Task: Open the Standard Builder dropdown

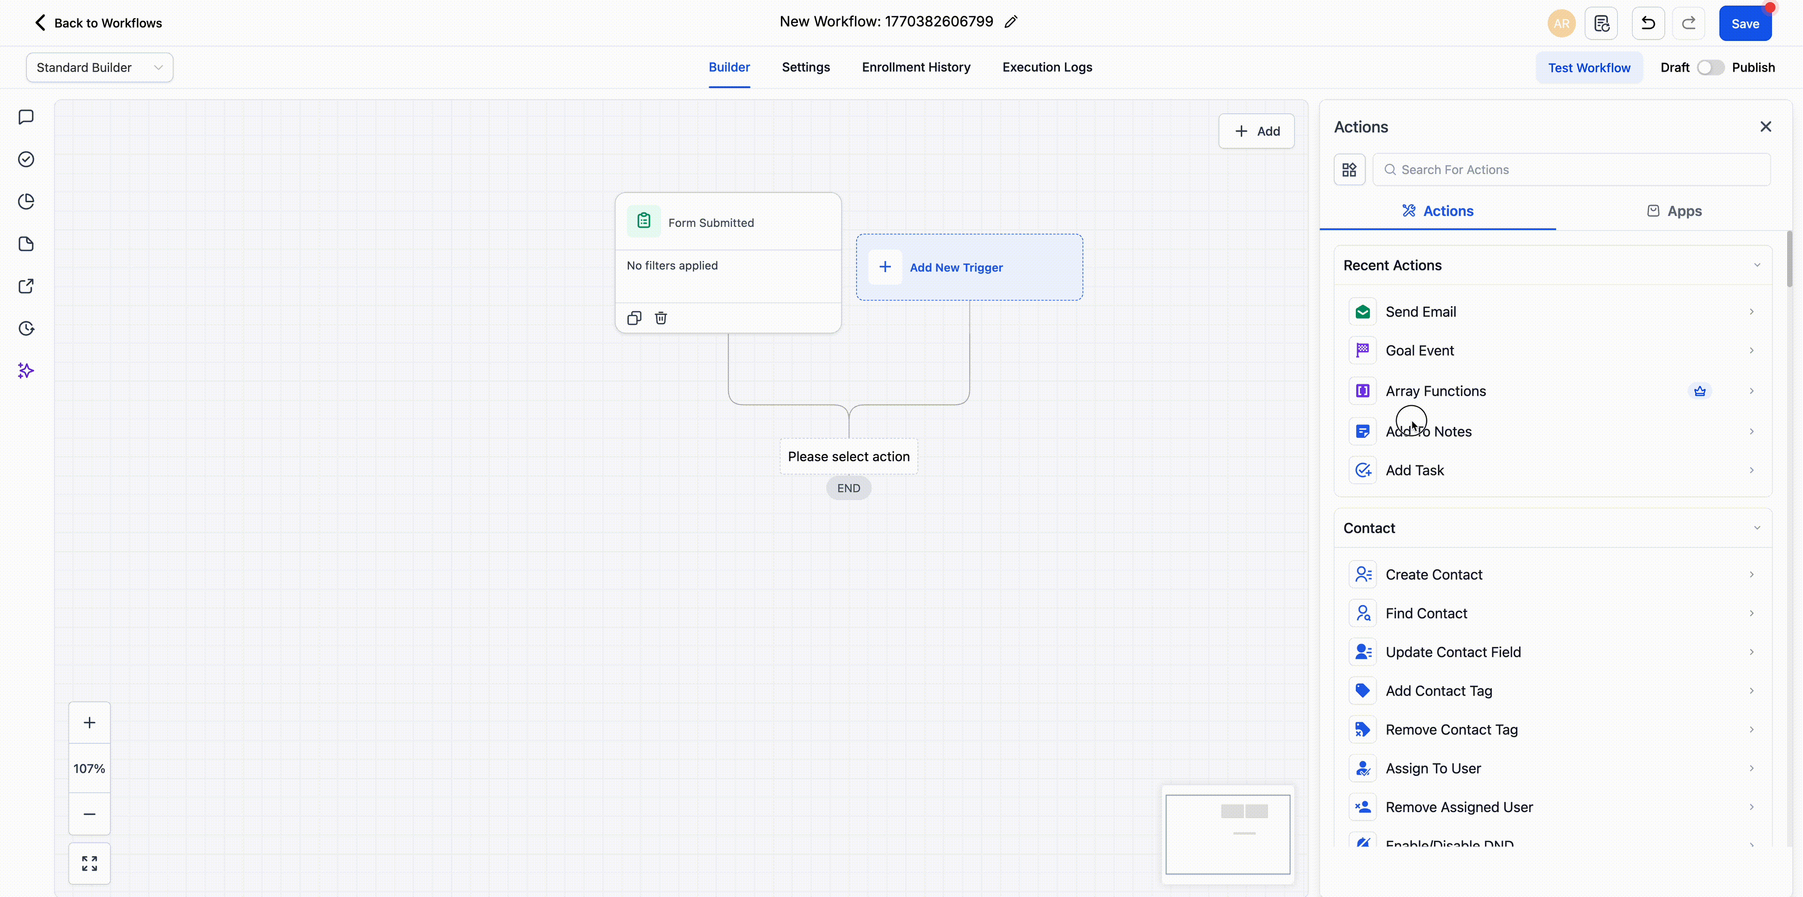Action: coord(99,68)
